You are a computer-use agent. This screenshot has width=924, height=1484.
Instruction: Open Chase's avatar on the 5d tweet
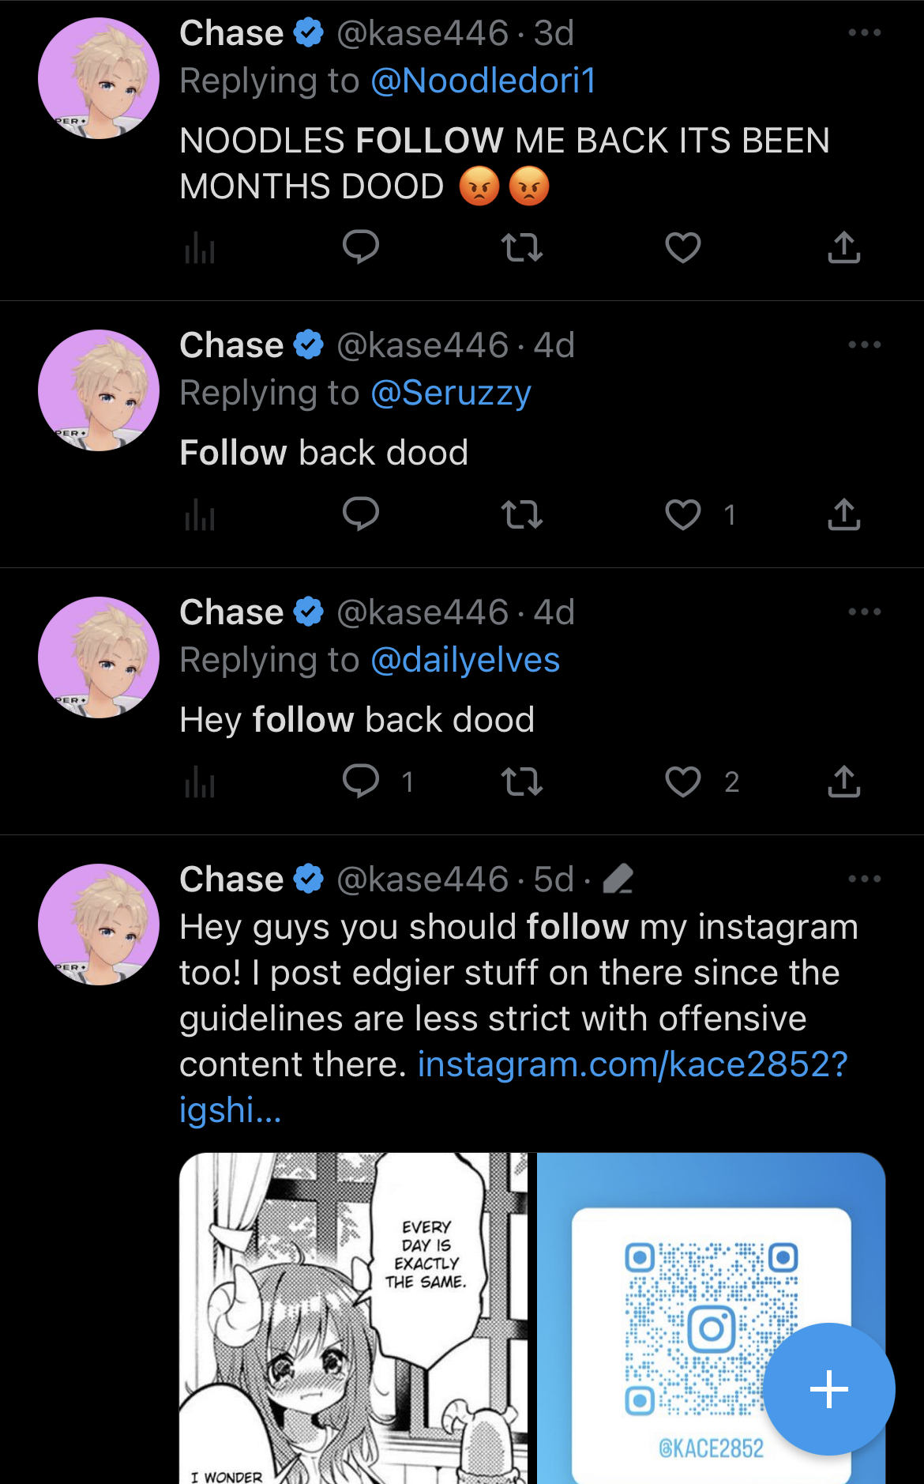[x=99, y=925]
